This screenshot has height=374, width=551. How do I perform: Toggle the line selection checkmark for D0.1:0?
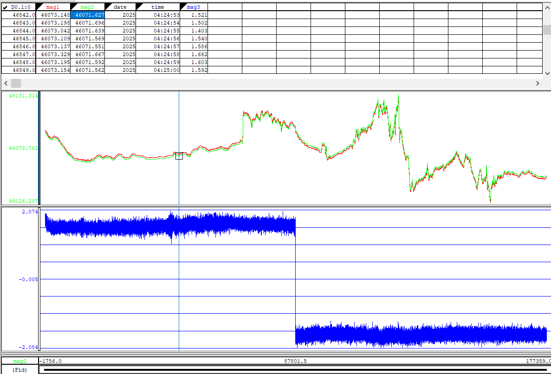(x=5, y=7)
